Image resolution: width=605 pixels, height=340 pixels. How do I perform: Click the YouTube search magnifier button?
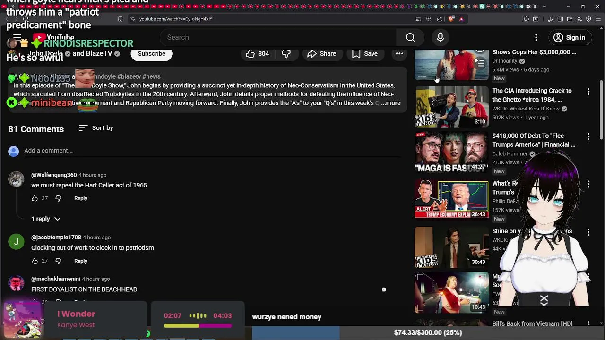coord(410,37)
